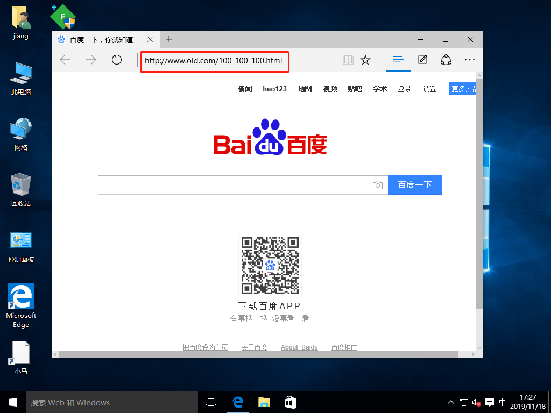Show hidden tray icons chevron
The width and height of the screenshot is (551, 413).
point(450,402)
